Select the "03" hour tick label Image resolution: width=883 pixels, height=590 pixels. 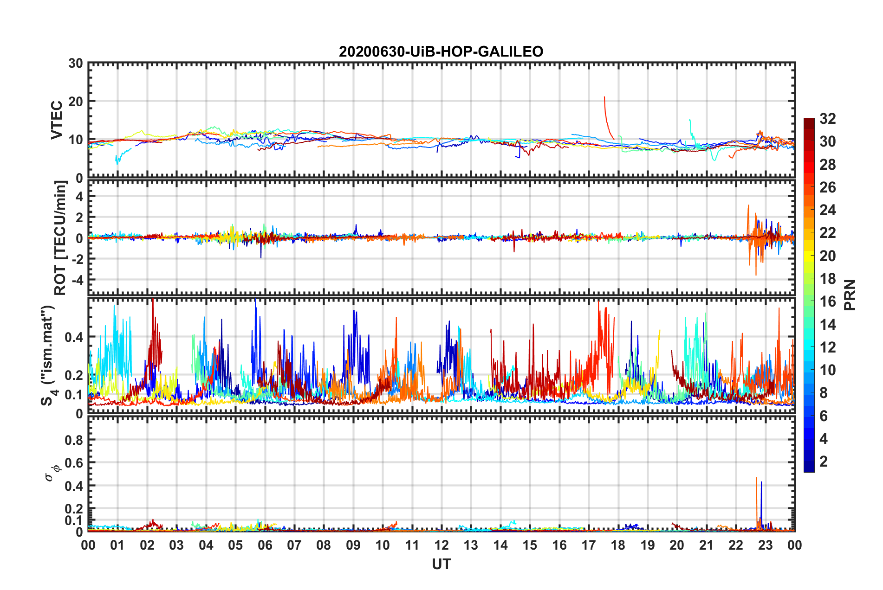pyautogui.click(x=176, y=545)
